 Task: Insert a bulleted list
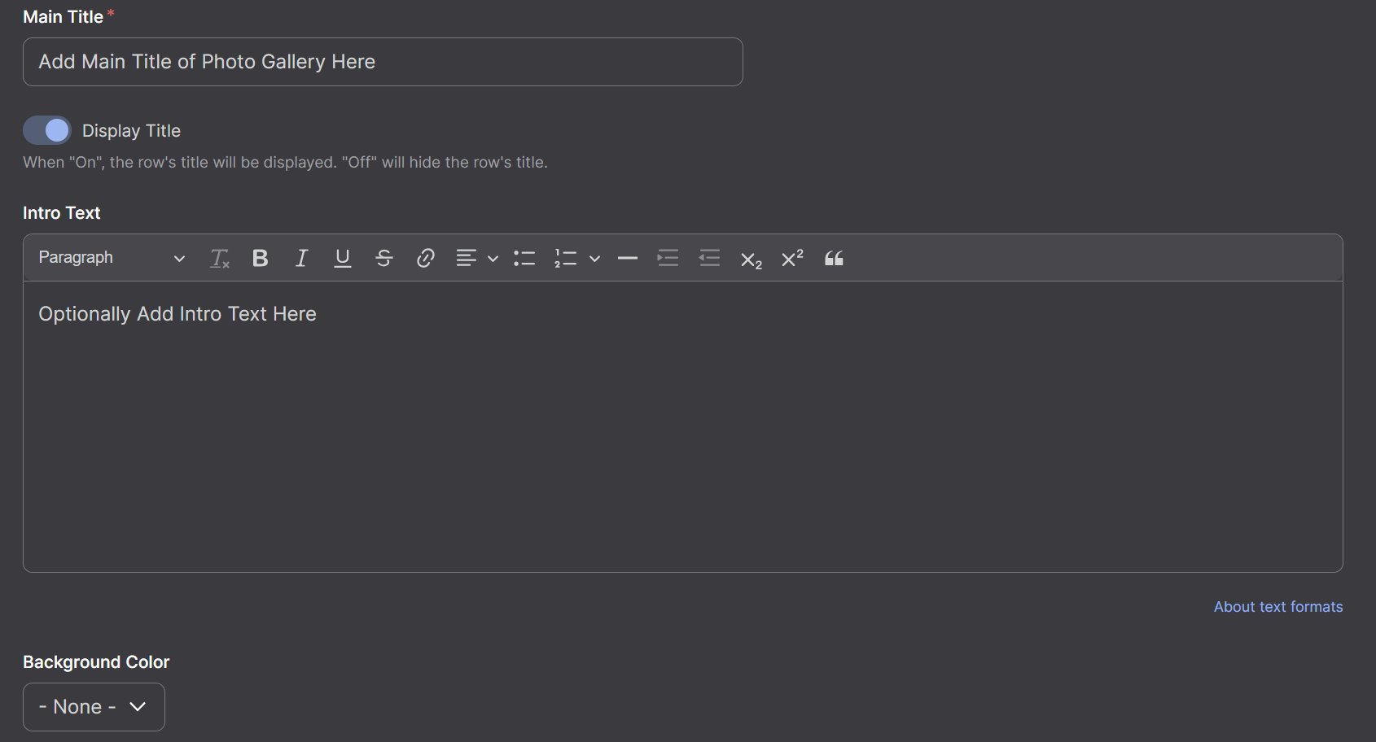pos(524,259)
